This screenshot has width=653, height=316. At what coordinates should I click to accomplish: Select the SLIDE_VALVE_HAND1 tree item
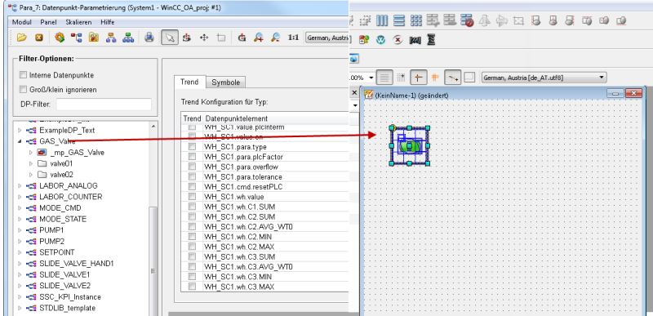coord(76,264)
